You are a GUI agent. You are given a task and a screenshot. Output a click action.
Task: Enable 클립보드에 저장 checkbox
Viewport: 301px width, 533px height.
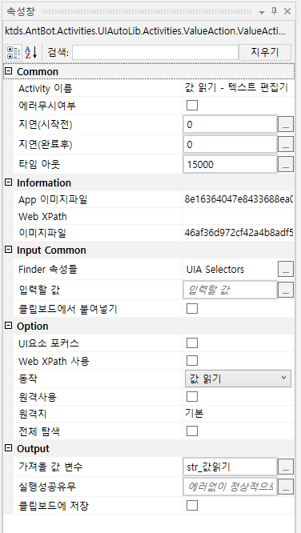[x=192, y=506]
